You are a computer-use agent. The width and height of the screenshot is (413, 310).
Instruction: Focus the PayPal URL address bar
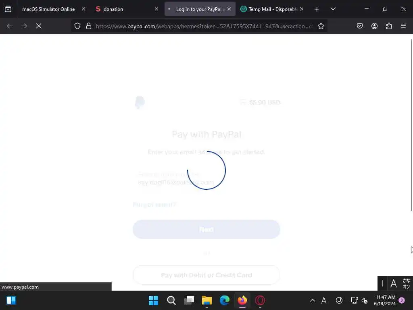[x=204, y=26]
